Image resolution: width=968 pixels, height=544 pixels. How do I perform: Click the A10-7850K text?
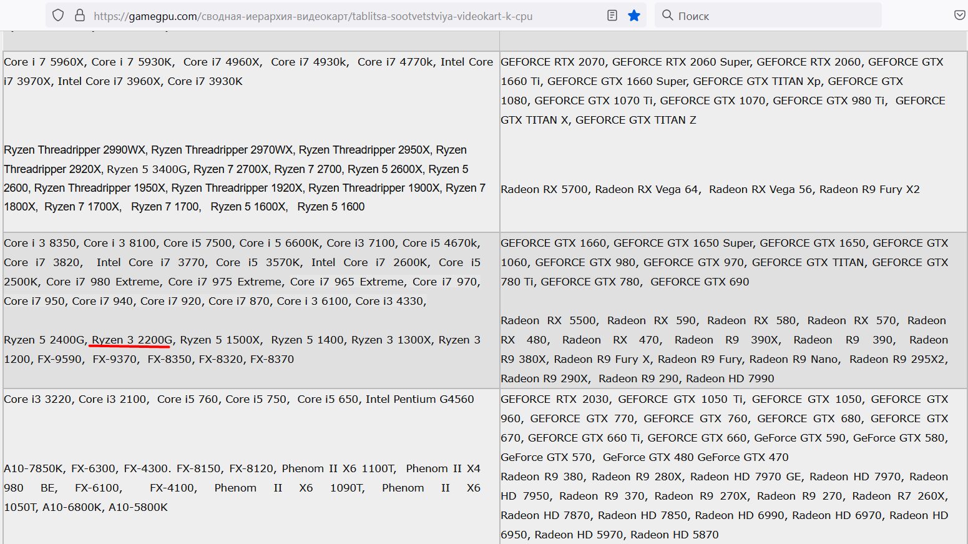click(x=34, y=468)
